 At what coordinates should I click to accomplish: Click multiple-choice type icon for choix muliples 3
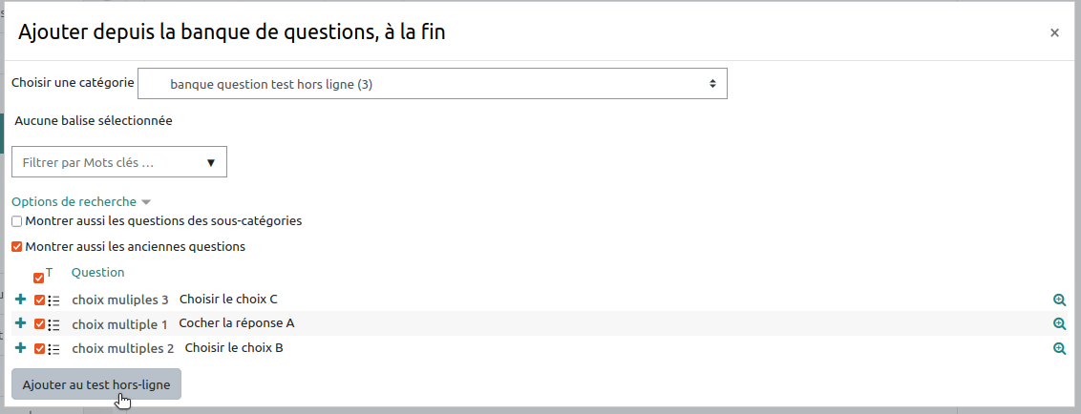point(54,300)
